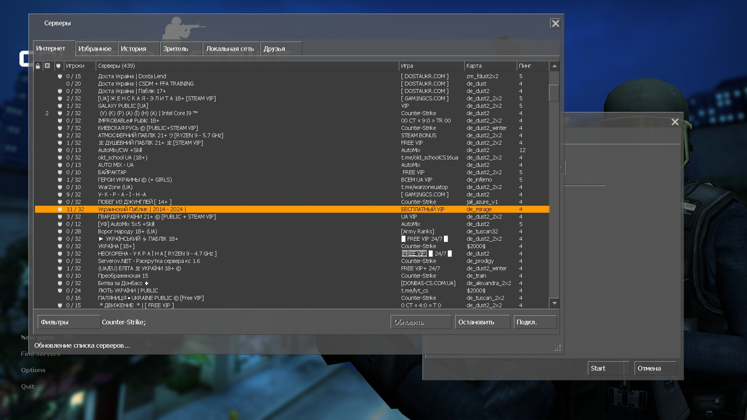Viewport: 747px width, 420px height.
Task: Click shield icon beside GALAXY PUBLIC [UA] server
Action: click(x=60, y=106)
